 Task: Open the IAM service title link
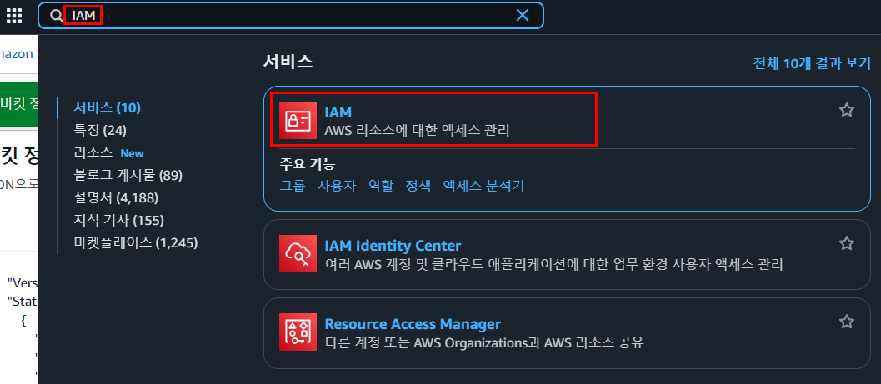click(x=338, y=112)
